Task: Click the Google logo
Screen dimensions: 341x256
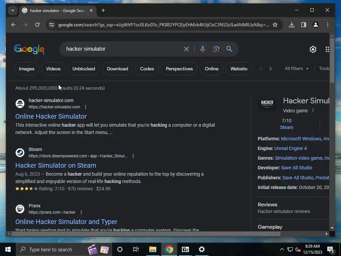Action: [29, 49]
